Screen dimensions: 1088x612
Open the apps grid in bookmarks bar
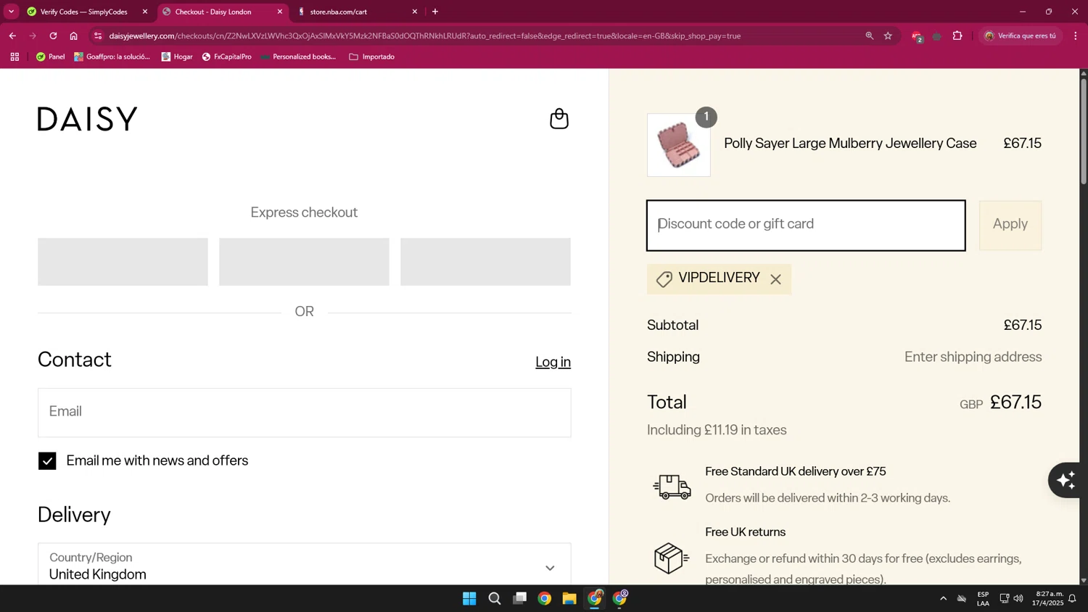[x=15, y=57]
